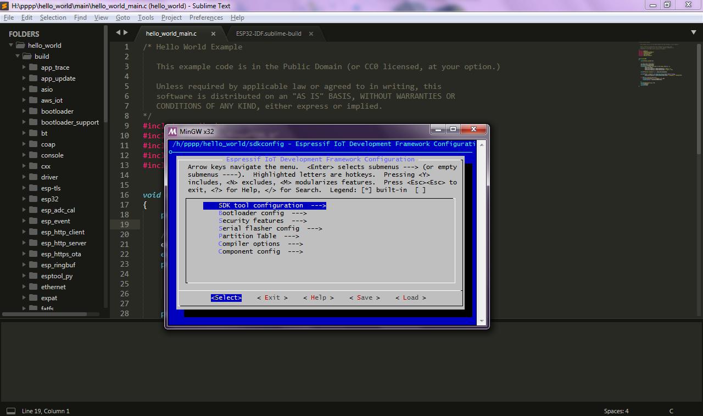Go to previous tab with left arrow
The image size is (703, 416).
[x=118, y=33]
